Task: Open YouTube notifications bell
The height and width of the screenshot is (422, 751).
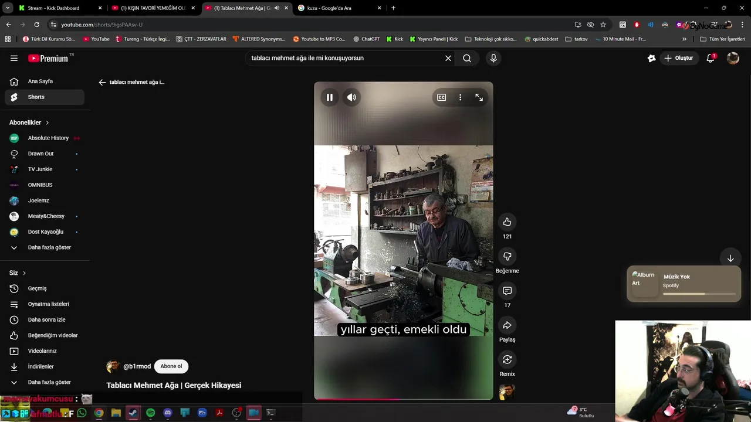Action: point(711,58)
